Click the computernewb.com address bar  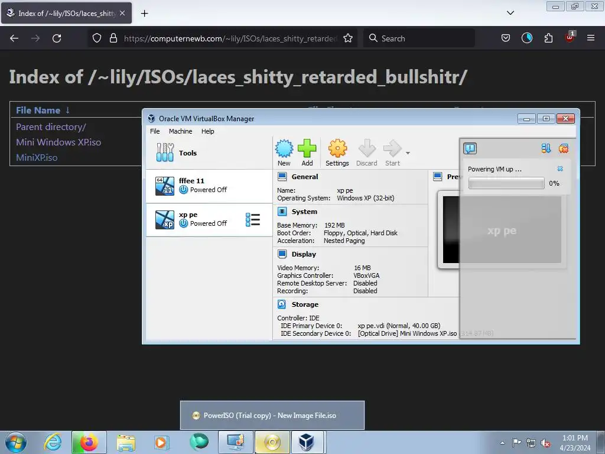[x=230, y=38]
